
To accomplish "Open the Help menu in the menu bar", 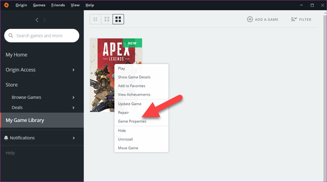I will tap(90, 5).
